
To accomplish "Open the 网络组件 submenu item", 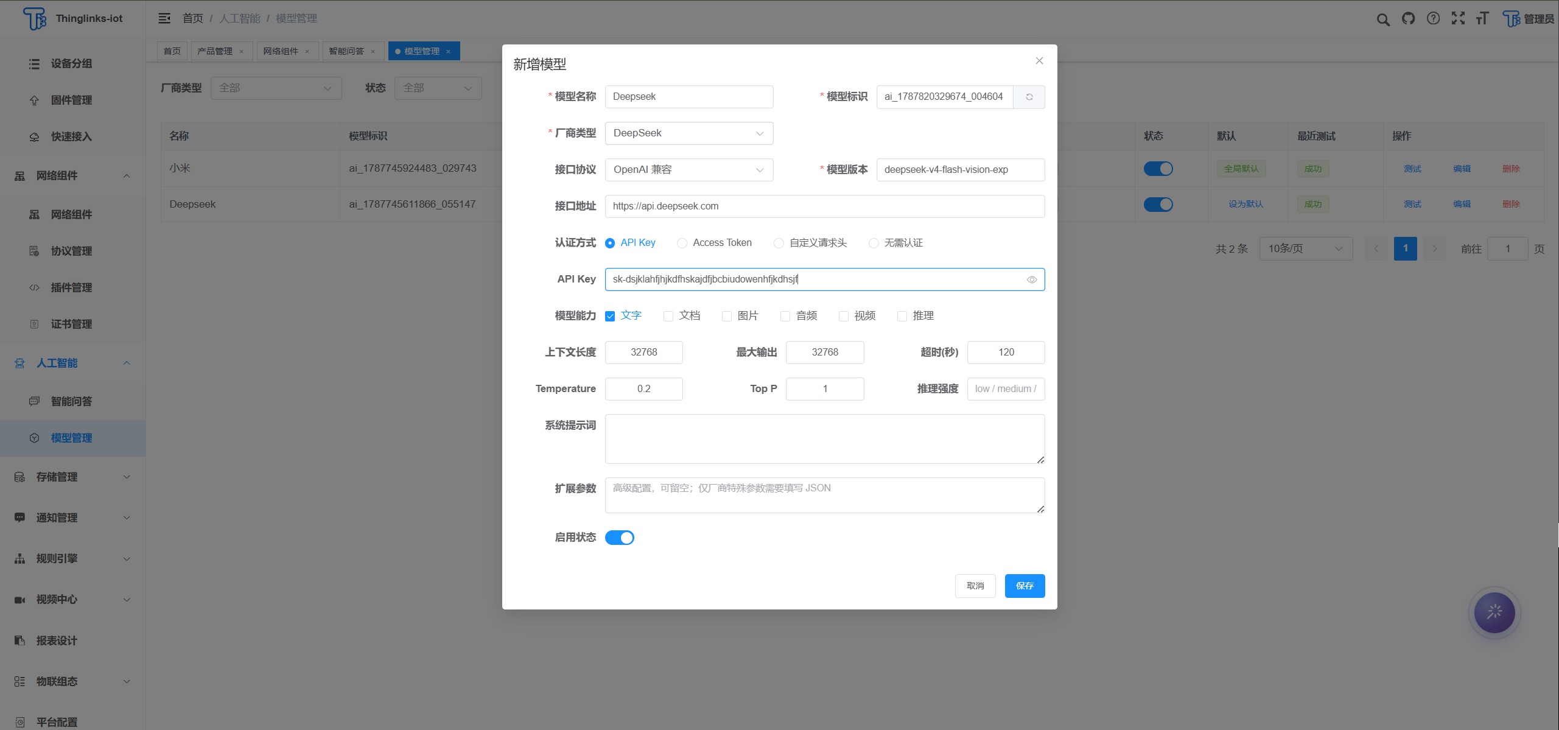I will pos(73,214).
